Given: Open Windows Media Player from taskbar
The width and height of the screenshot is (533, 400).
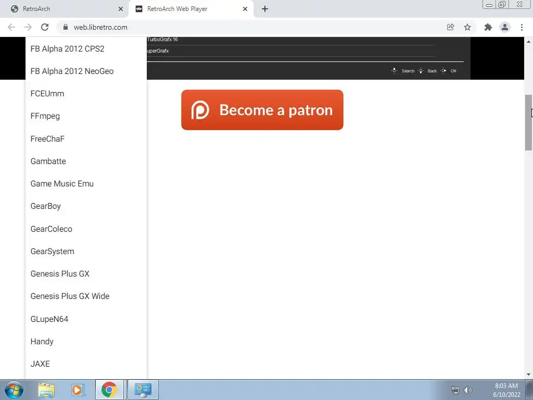Looking at the screenshot, I should (78, 390).
